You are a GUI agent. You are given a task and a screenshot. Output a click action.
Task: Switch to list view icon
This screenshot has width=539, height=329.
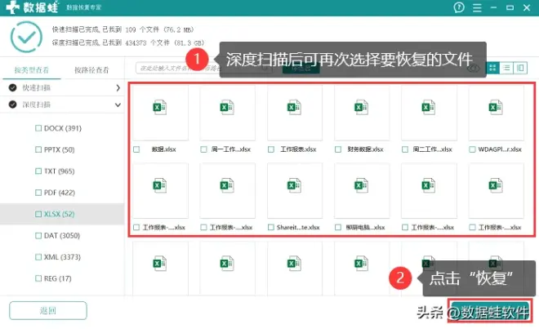point(506,68)
